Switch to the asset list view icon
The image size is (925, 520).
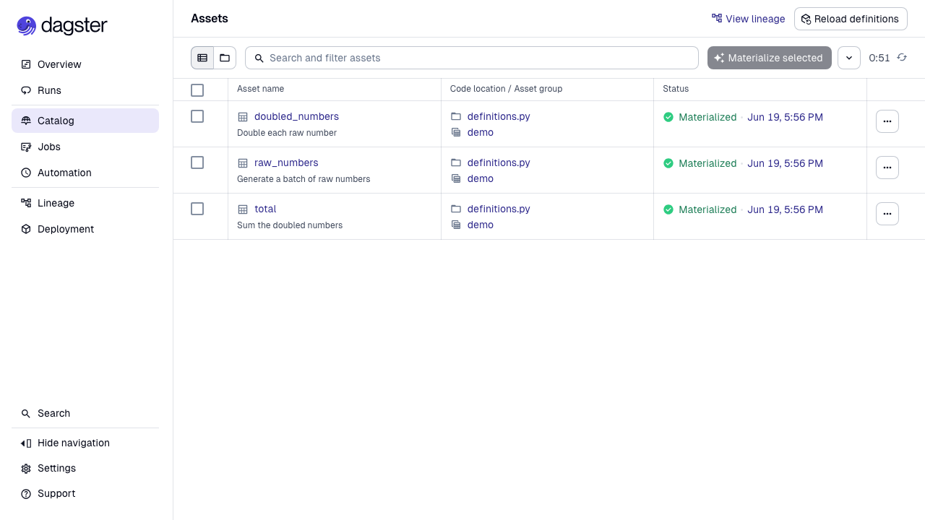[202, 58]
